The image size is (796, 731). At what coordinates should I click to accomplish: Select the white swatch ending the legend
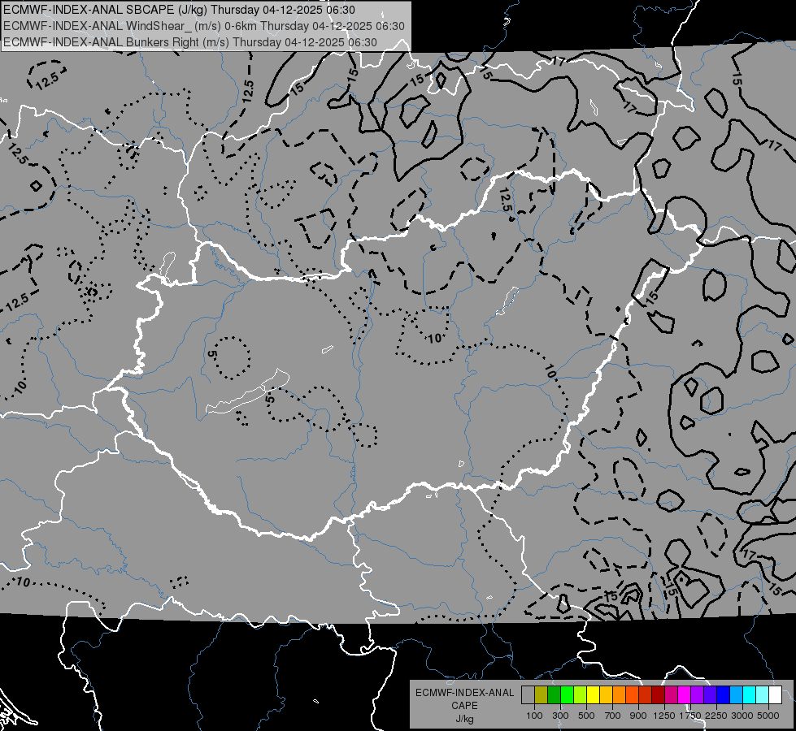[775, 694]
